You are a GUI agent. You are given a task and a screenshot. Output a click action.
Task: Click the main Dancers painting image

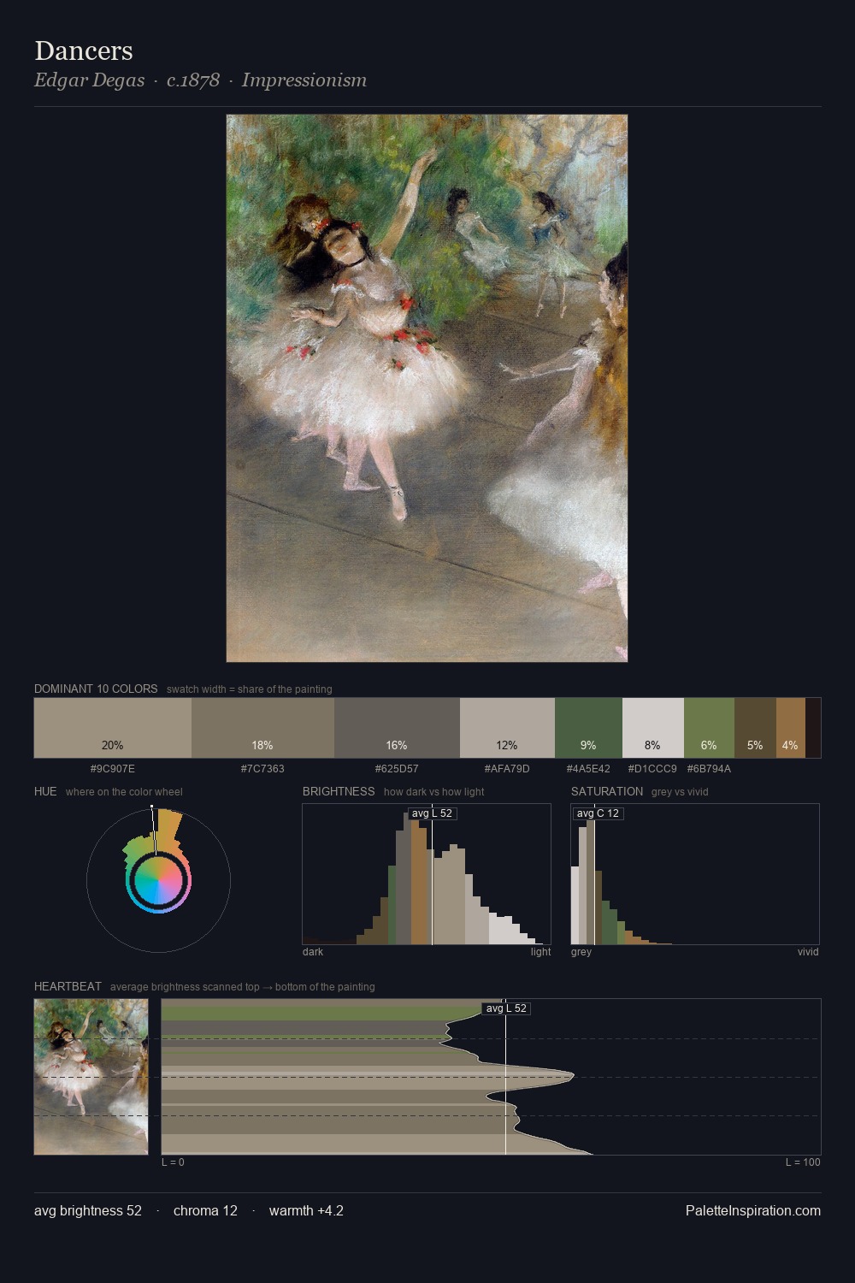coord(427,388)
